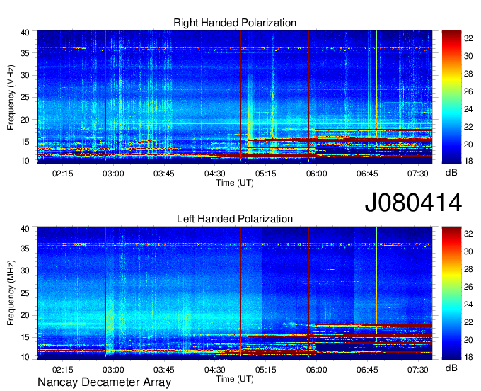
Task: Click the 'Left Handed Polarization' plot title
Action: [235, 219]
